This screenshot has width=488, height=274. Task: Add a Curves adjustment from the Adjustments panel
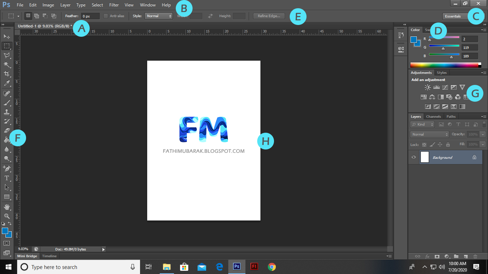(445, 87)
